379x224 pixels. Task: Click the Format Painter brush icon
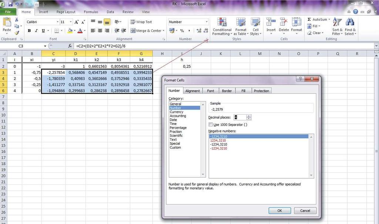coord(16,33)
